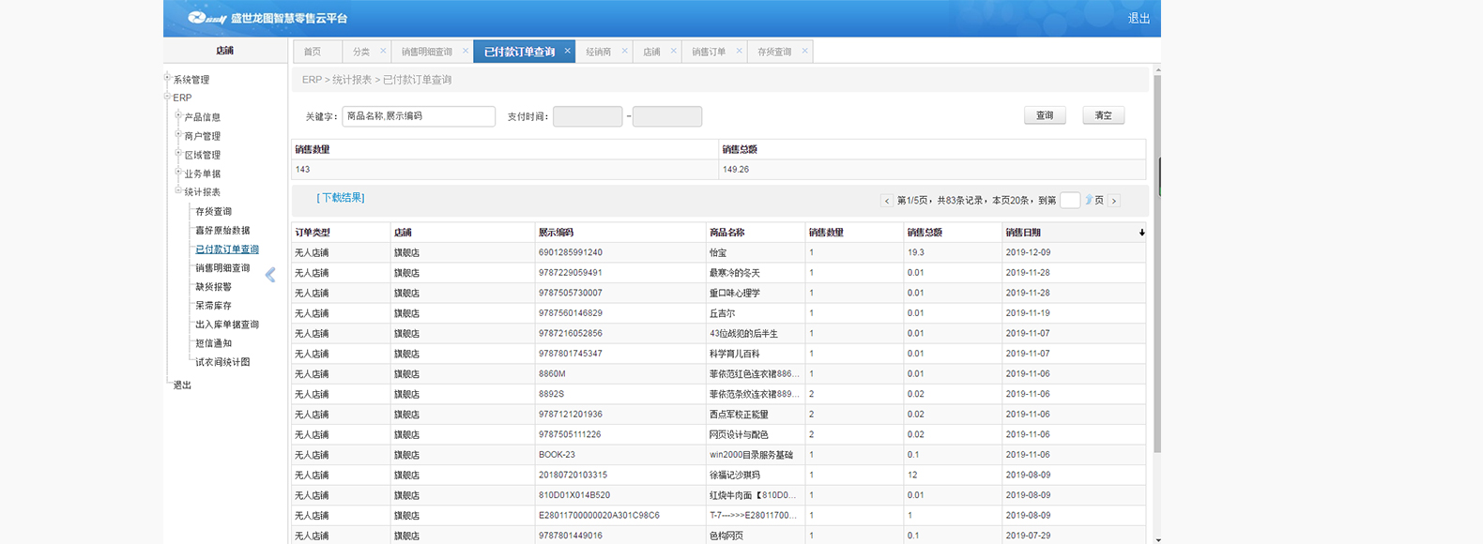Expand the 商户管理 tree node

point(178,134)
